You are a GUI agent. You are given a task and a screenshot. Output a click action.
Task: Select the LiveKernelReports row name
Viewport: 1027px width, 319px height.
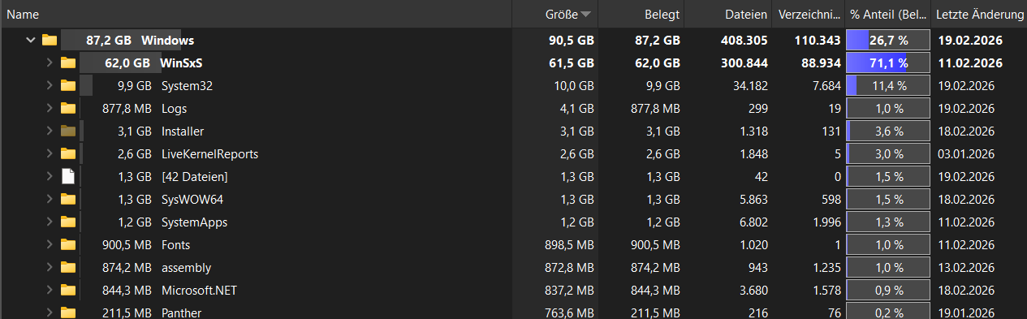tap(209, 153)
